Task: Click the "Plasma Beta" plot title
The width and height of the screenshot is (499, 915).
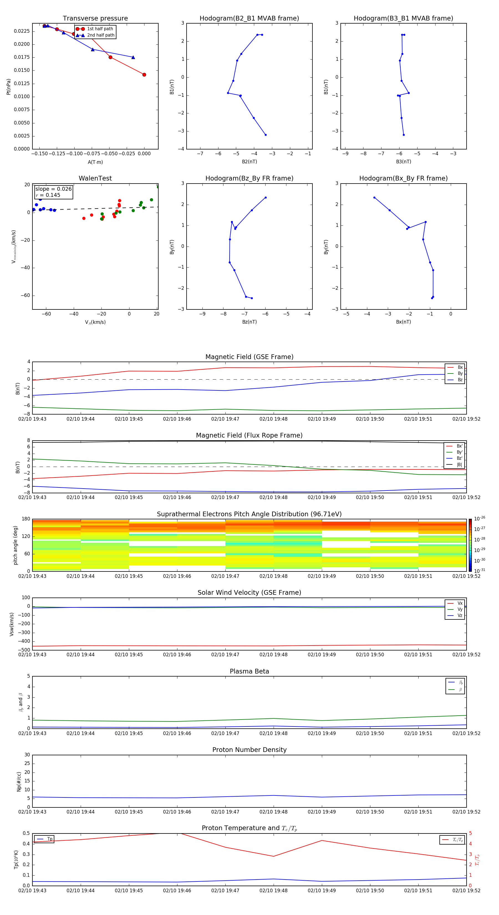Action: (249, 671)
